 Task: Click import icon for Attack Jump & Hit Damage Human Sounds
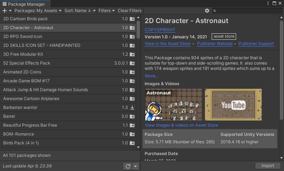point(132,90)
